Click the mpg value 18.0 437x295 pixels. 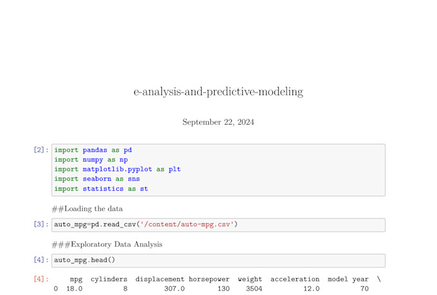75,289
